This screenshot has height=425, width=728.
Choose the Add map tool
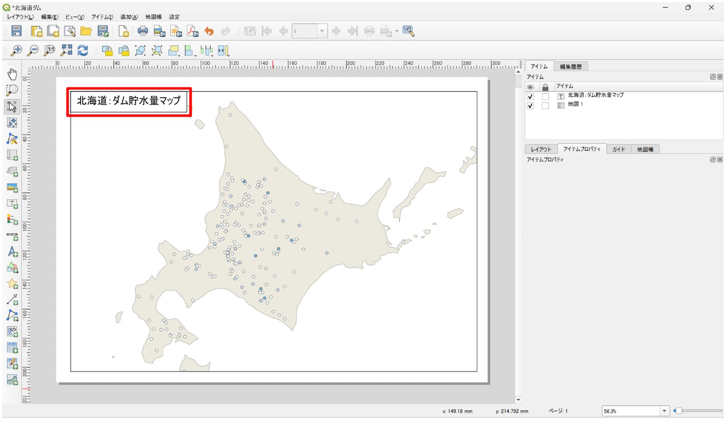[x=12, y=155]
